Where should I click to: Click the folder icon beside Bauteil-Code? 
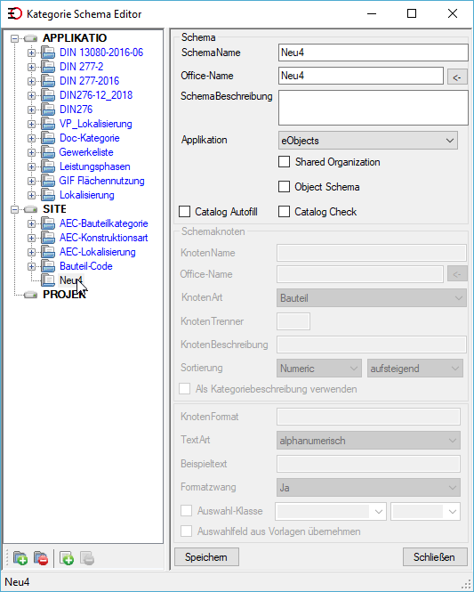tap(48, 266)
